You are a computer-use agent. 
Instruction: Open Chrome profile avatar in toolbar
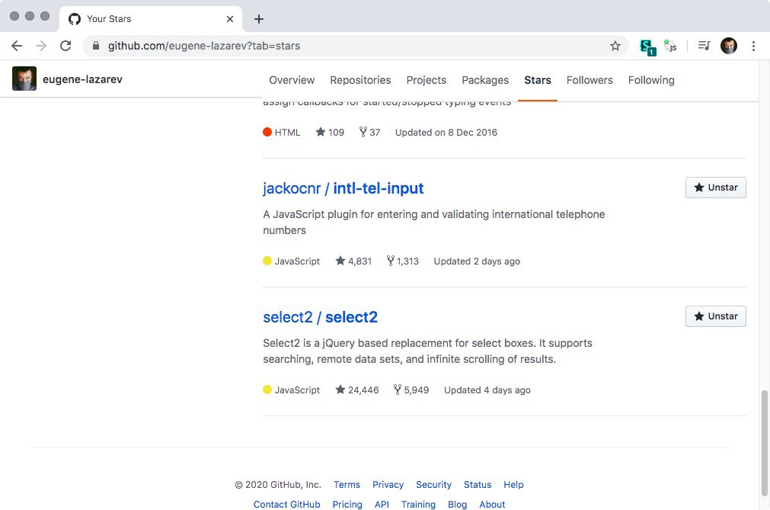(729, 46)
